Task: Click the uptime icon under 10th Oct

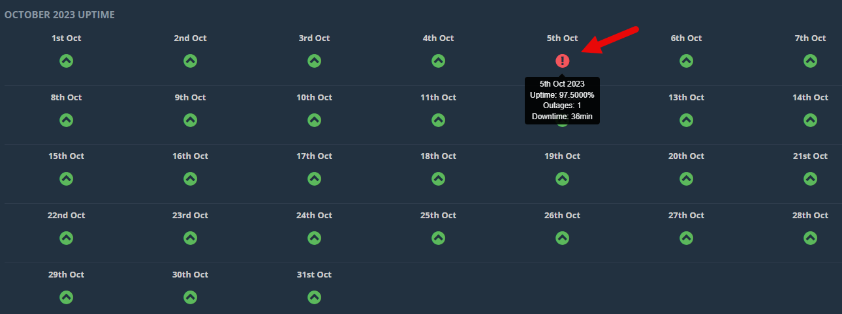Action: pyautogui.click(x=314, y=120)
